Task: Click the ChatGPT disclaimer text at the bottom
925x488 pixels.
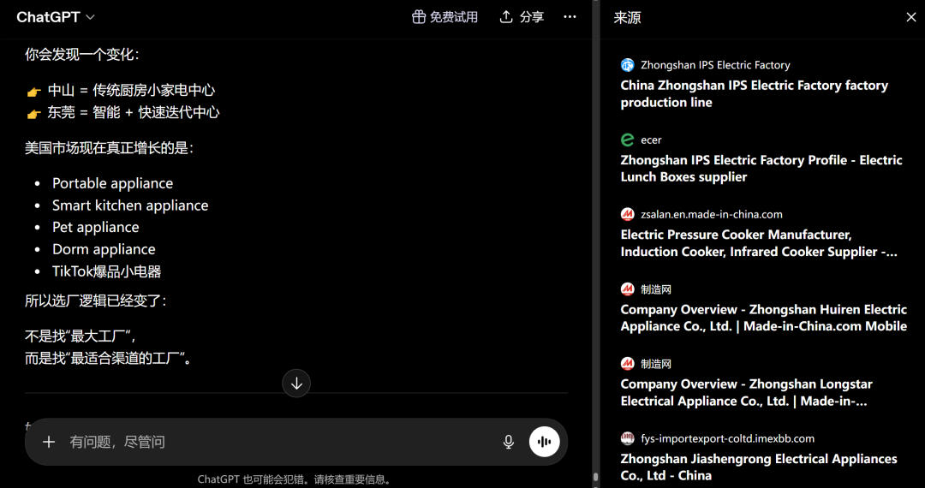Action: click(x=295, y=479)
